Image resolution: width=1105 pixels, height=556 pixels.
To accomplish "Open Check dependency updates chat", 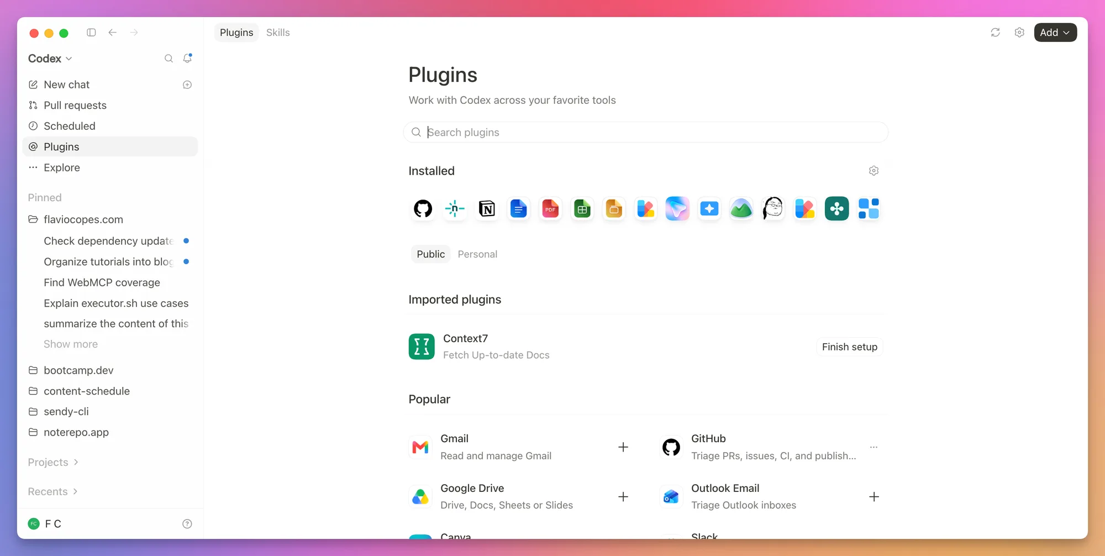I will point(110,241).
